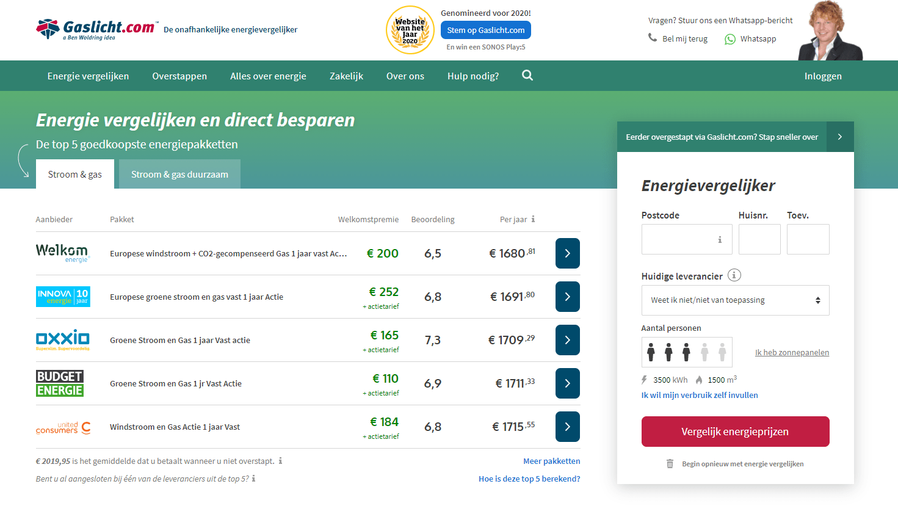Click the Welkom energie logo
Screen dimensions: 898x517
(x=62, y=253)
